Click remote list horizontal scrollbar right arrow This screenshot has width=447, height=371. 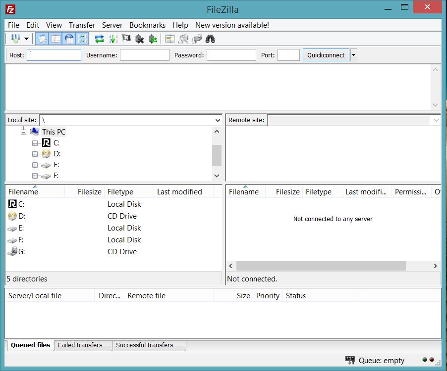tap(435, 266)
